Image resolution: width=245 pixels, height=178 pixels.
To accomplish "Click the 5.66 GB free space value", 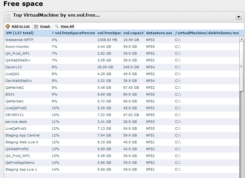I will [x=104, y=163].
